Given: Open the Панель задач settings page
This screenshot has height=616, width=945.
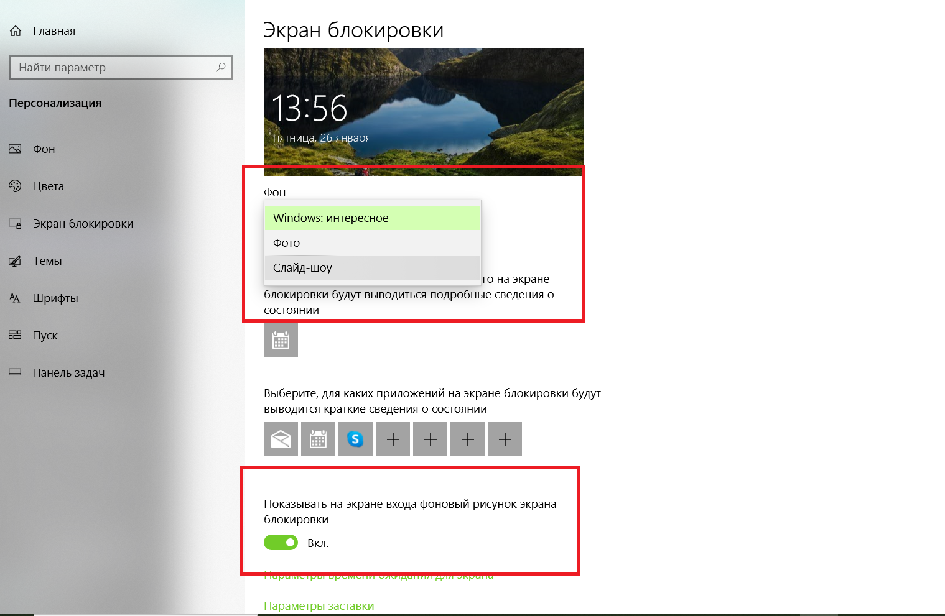Looking at the screenshot, I should pyautogui.click(x=68, y=373).
